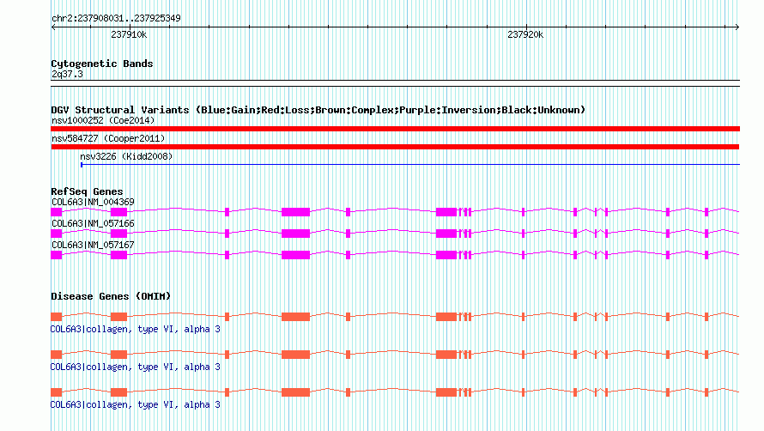Click the chr2:237908031..237925349 coordinate label
Viewport: 764px width, 431px height.
coord(116,18)
